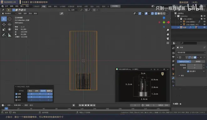
Task: Click the play animation button
Action: [88, 105]
